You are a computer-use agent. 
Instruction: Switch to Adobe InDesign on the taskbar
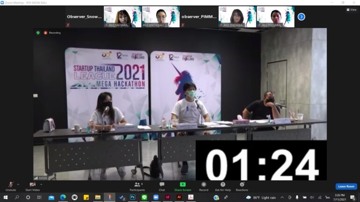(x=167, y=197)
